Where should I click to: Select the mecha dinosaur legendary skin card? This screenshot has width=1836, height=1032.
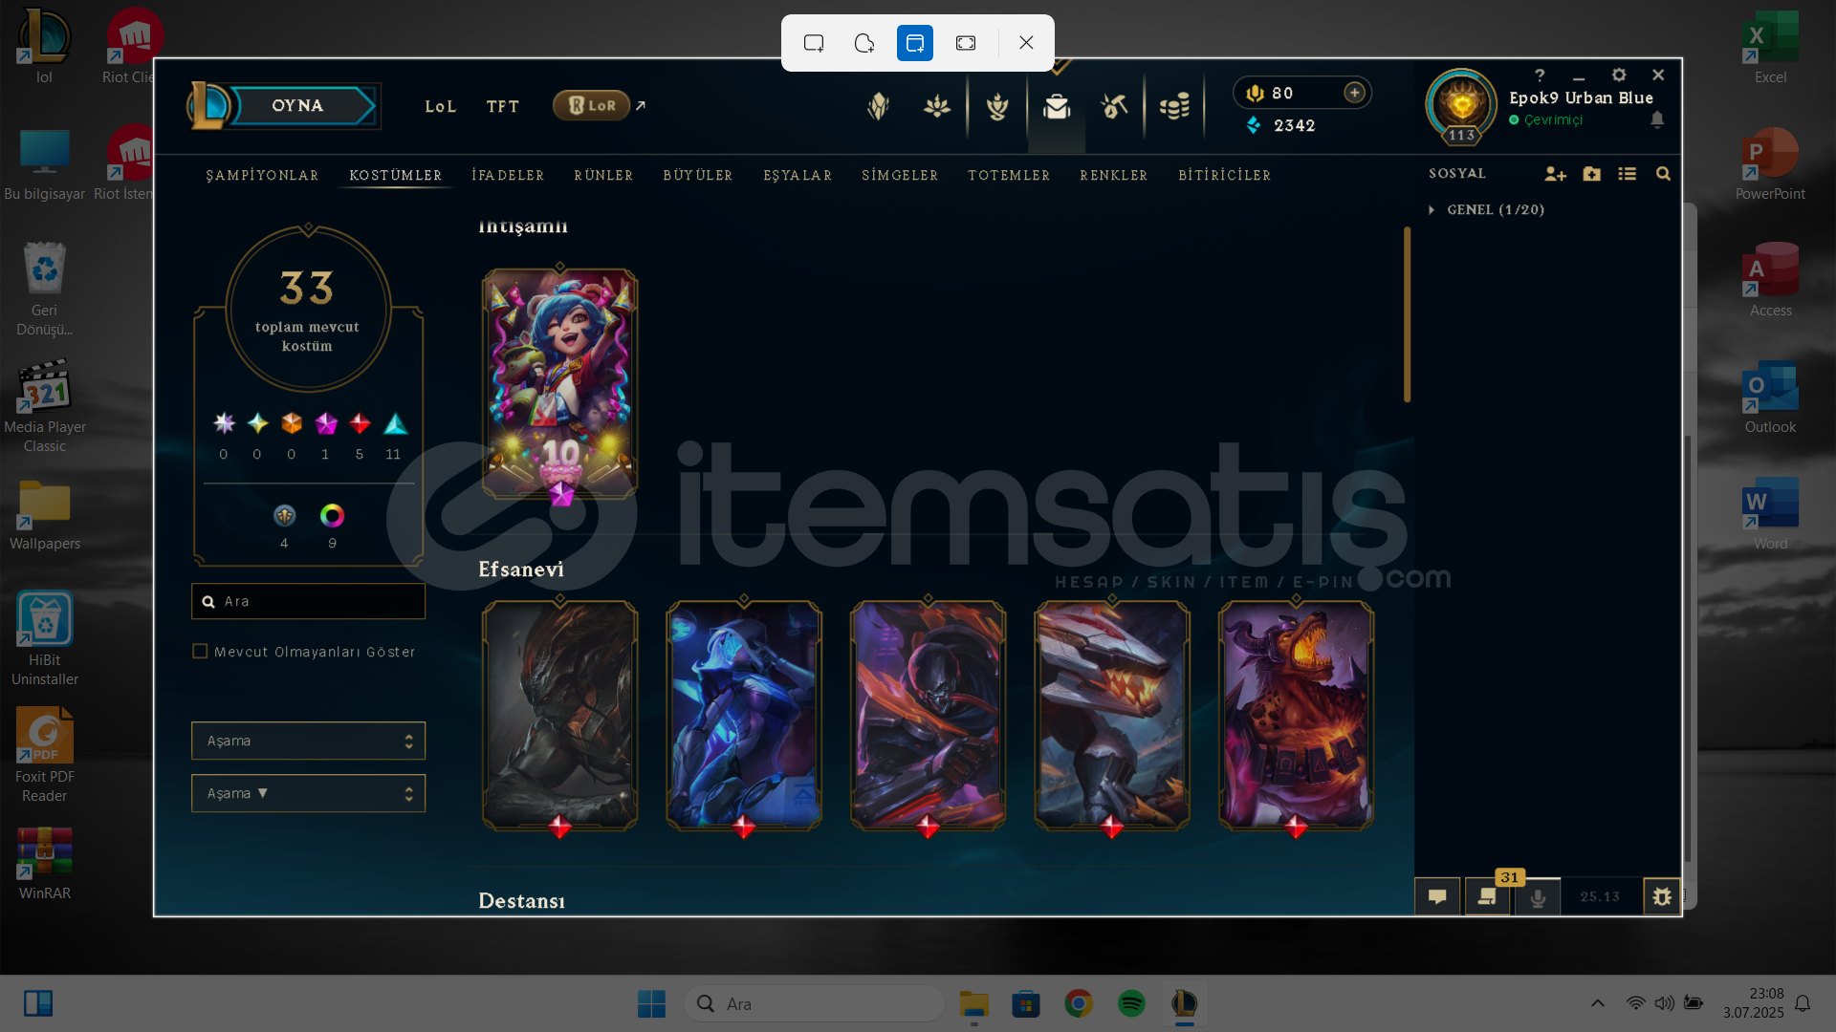pos(1112,715)
